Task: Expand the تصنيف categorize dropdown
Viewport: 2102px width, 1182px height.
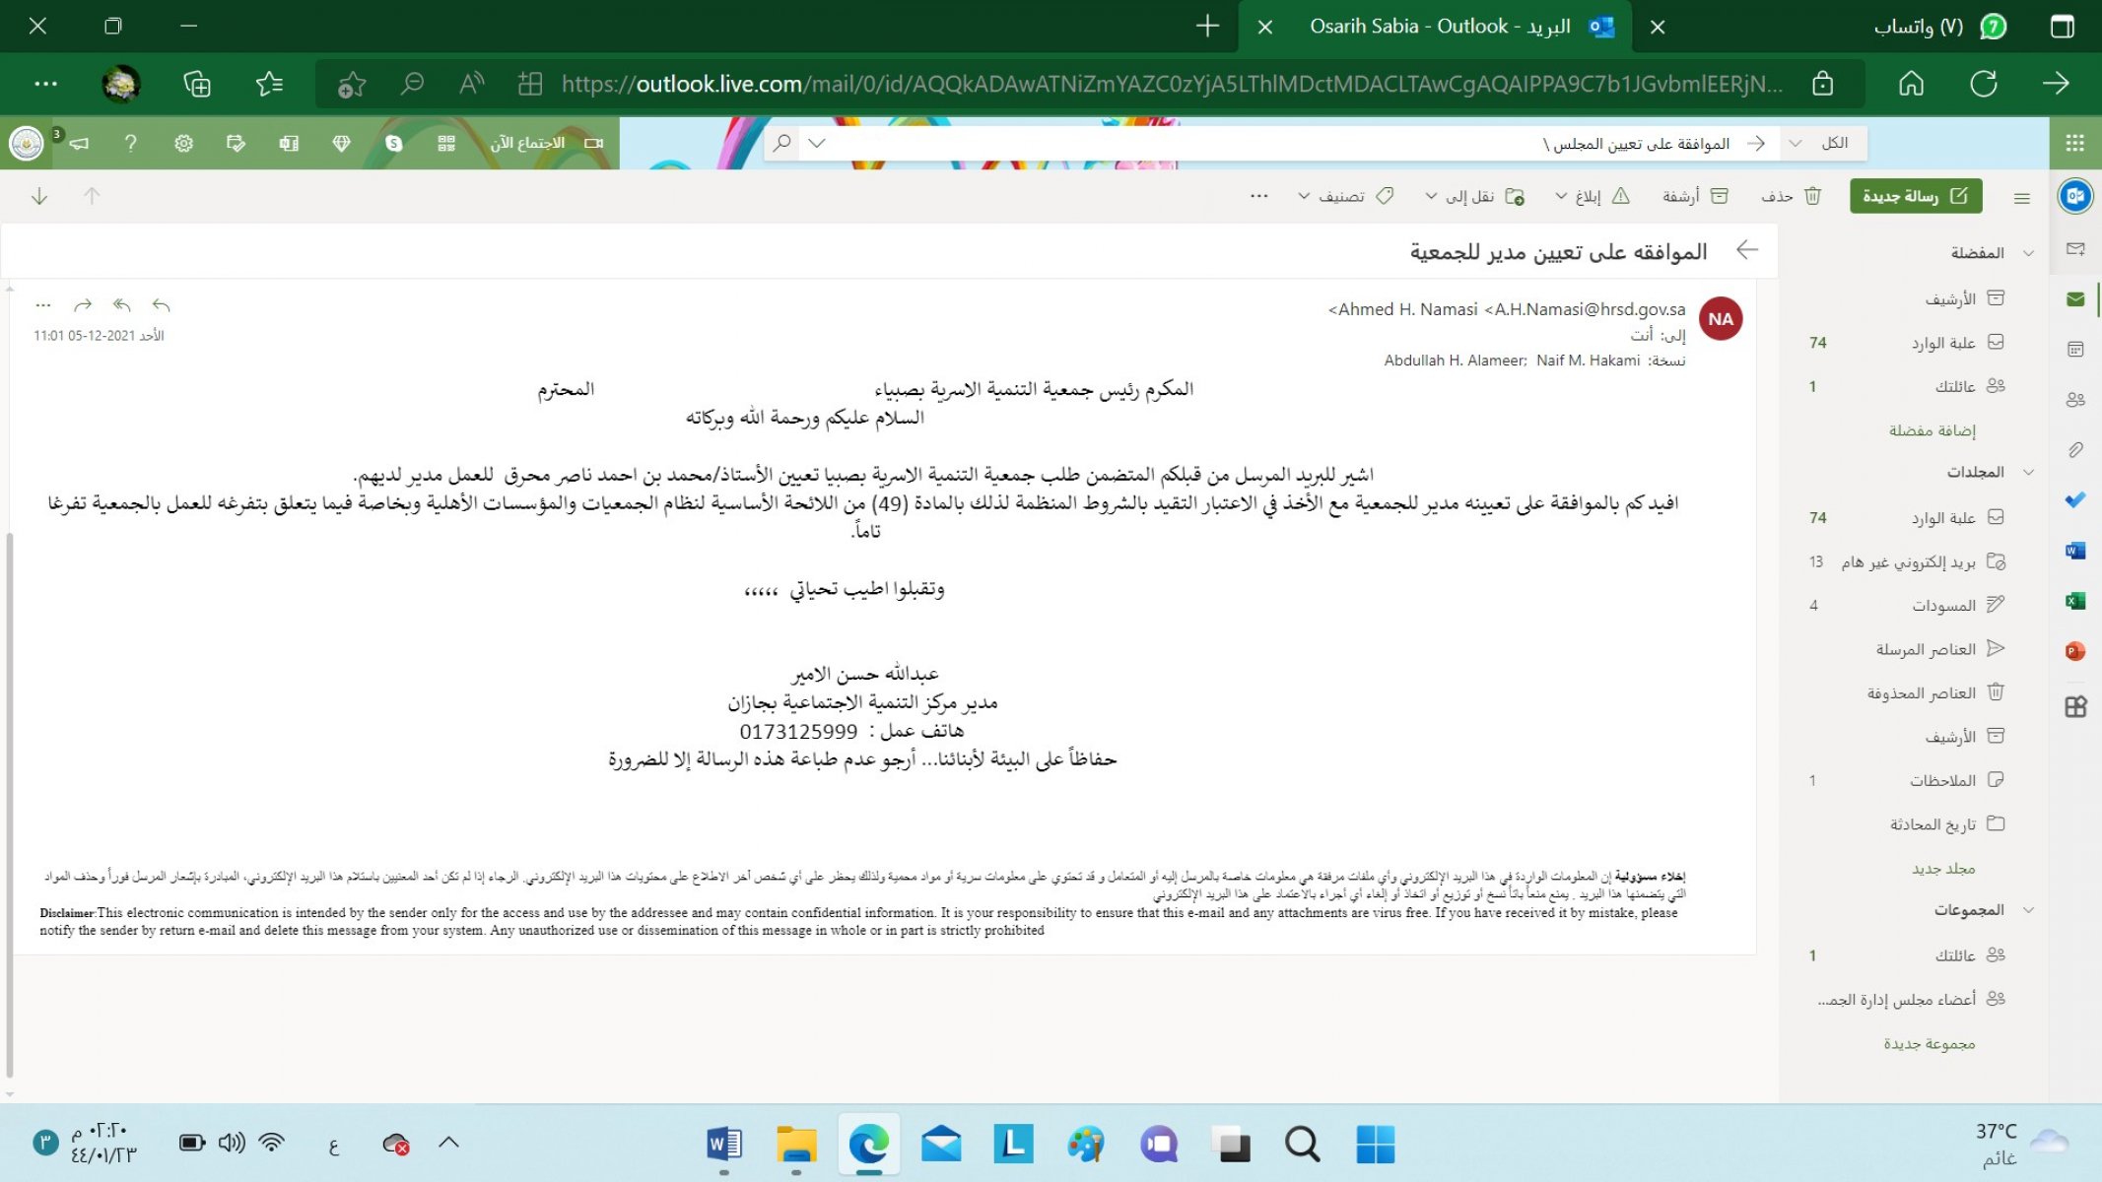Action: [1304, 197]
